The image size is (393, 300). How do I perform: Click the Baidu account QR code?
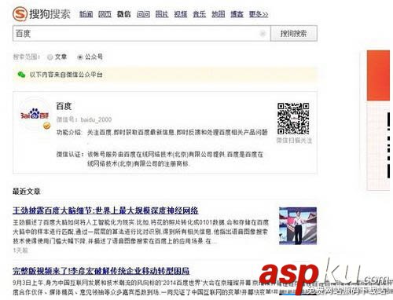click(293, 119)
